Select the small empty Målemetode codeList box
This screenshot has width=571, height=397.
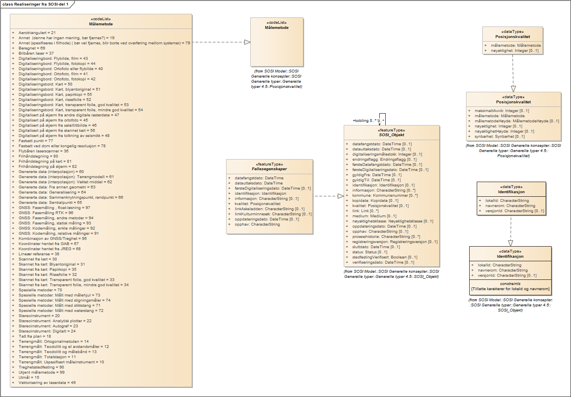tap(277, 42)
